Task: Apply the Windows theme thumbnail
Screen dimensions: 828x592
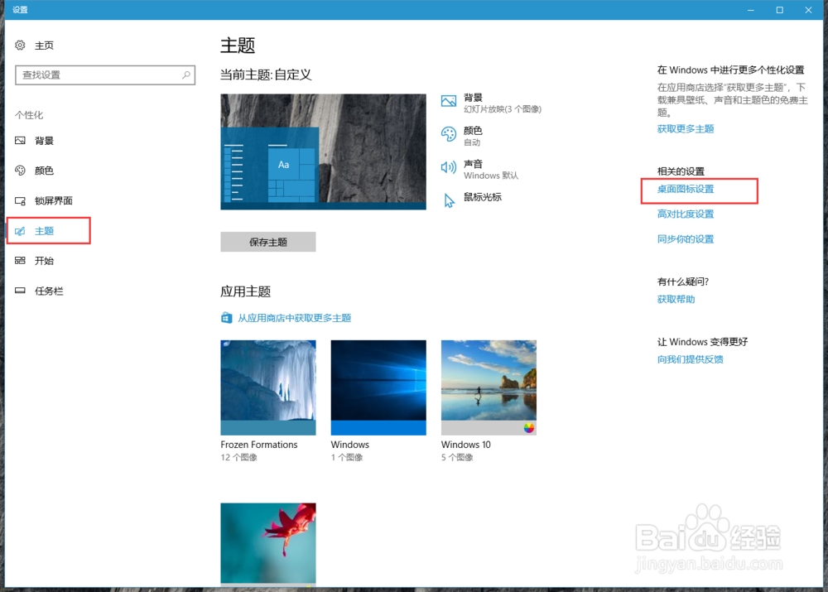Action: pyautogui.click(x=378, y=387)
